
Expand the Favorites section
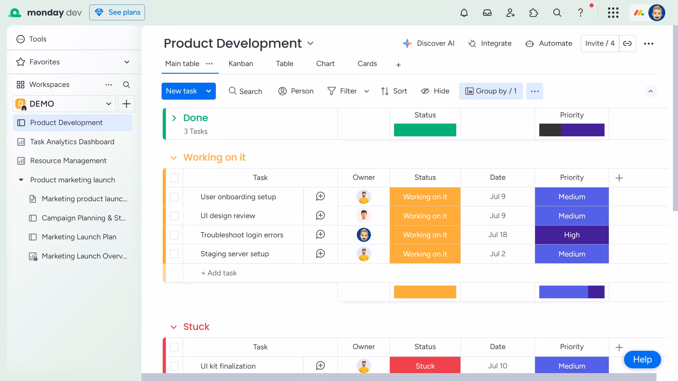127,62
